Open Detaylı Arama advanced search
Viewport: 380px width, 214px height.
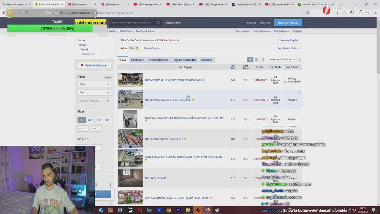coord(172,23)
